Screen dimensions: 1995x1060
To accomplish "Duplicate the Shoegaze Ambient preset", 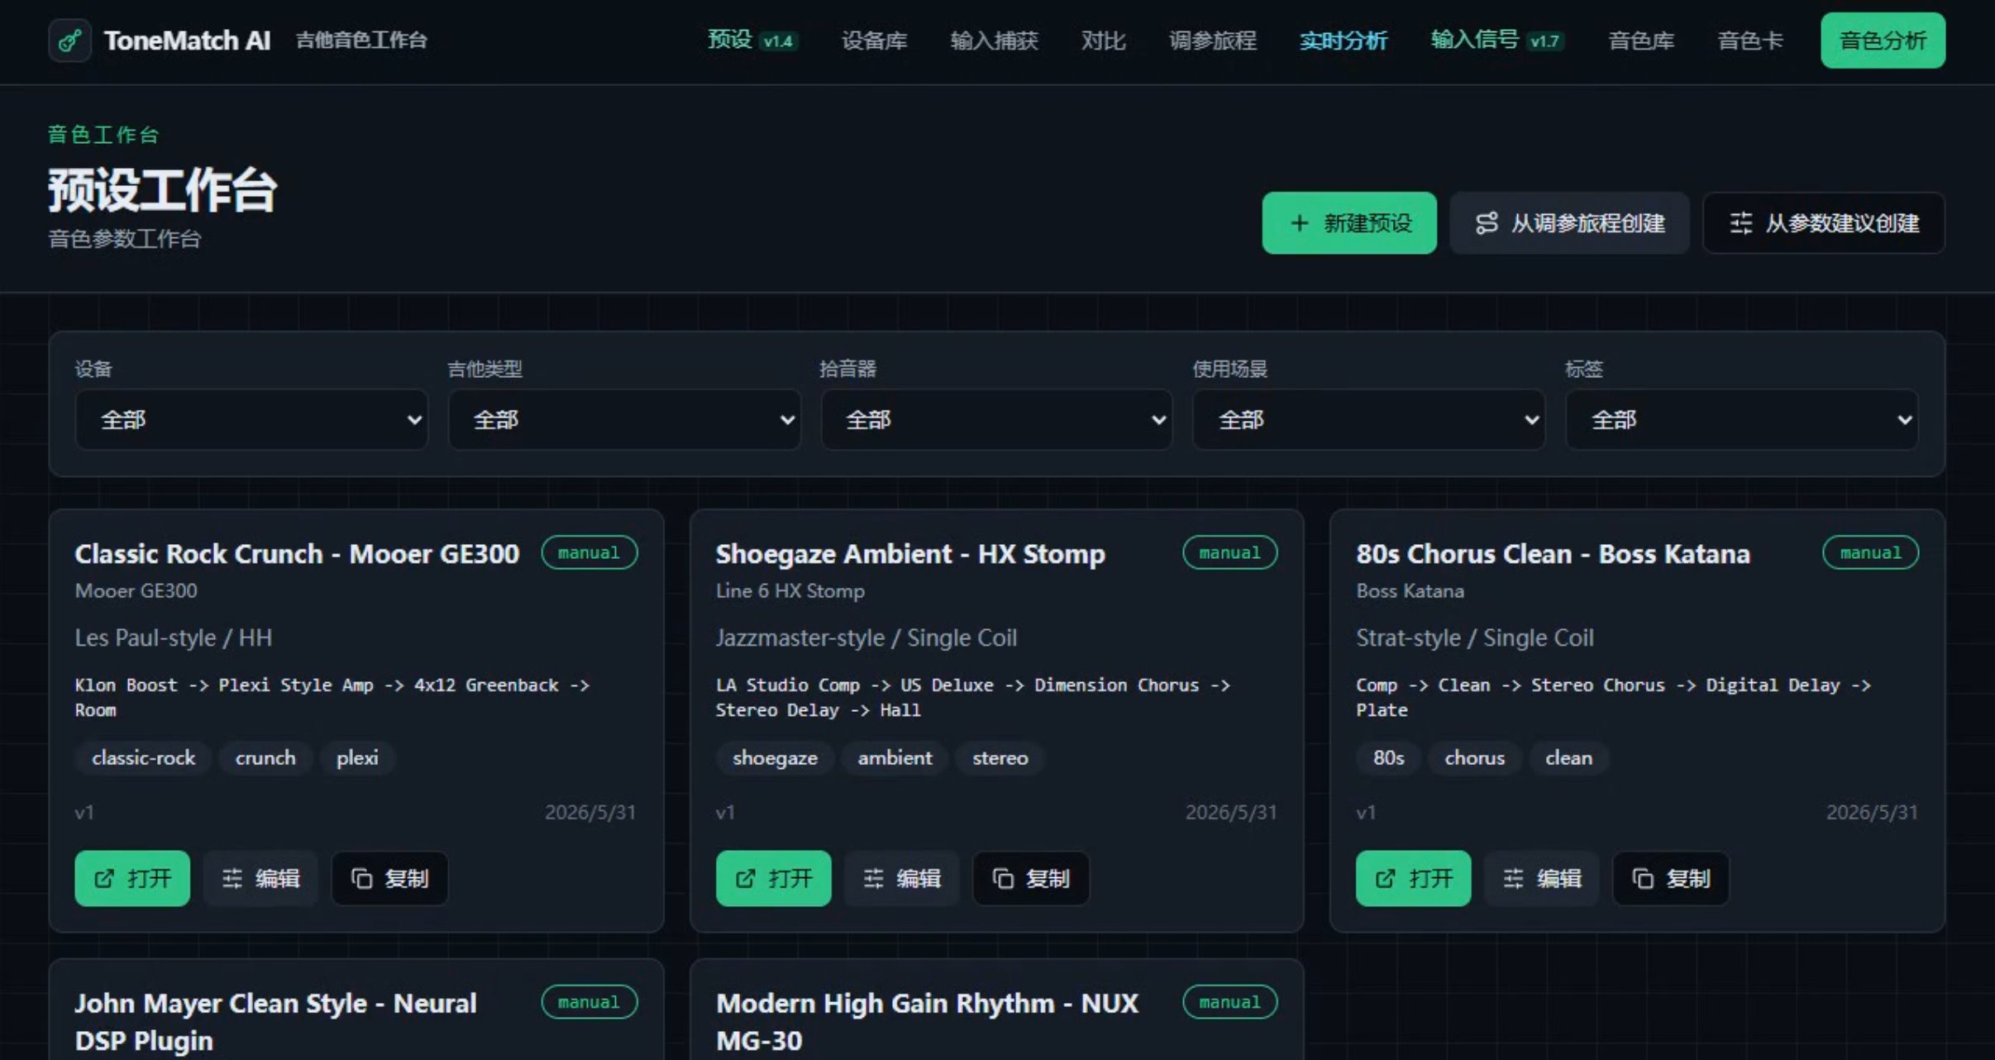I will (1031, 878).
